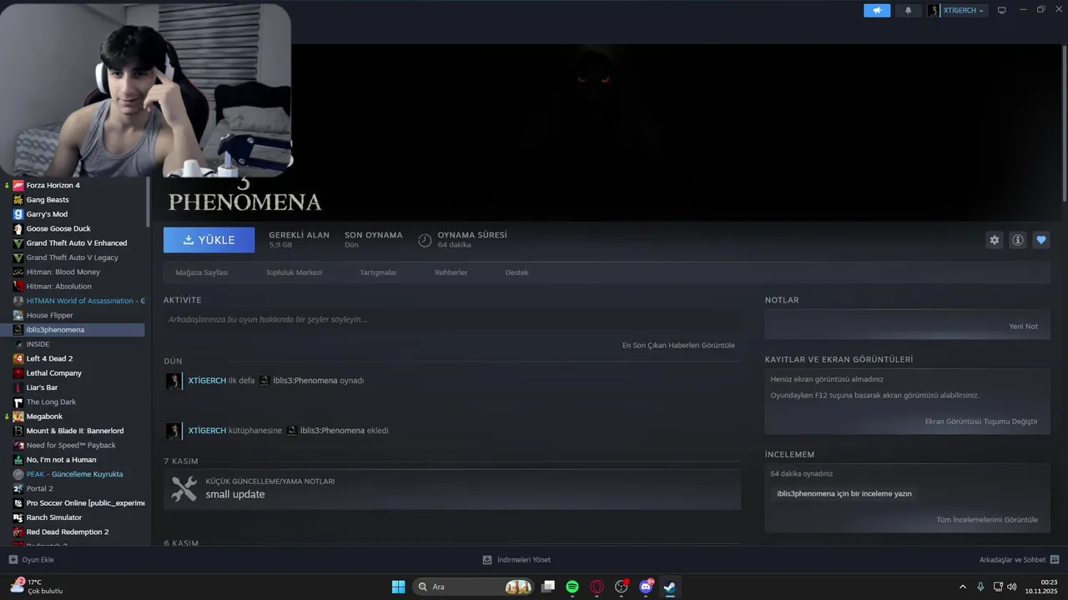Open Windows Start menu

click(398, 587)
